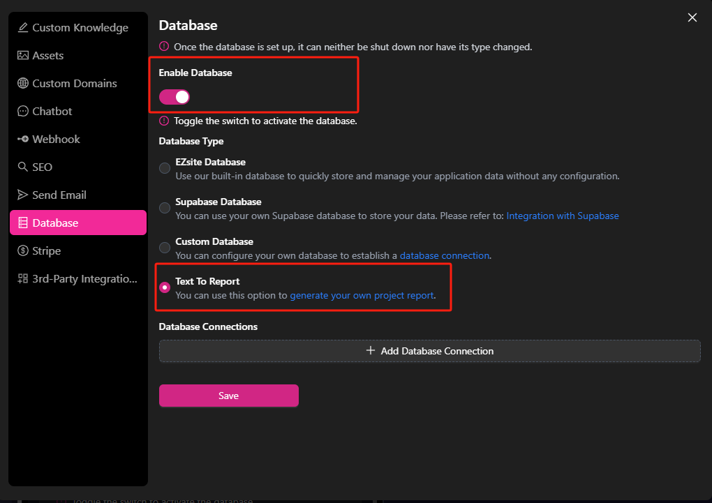Click the 3rd-Party Integration grid icon
The image size is (712, 503).
coord(23,278)
